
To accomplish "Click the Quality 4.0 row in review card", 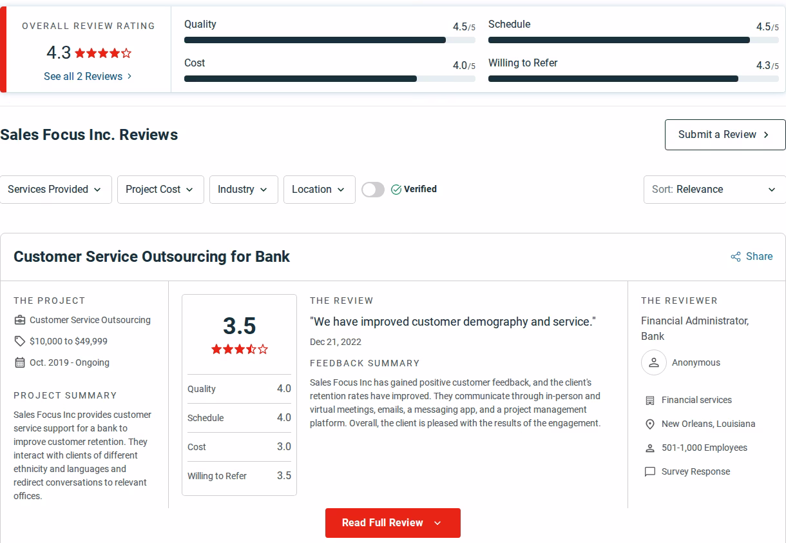I will click(x=239, y=389).
